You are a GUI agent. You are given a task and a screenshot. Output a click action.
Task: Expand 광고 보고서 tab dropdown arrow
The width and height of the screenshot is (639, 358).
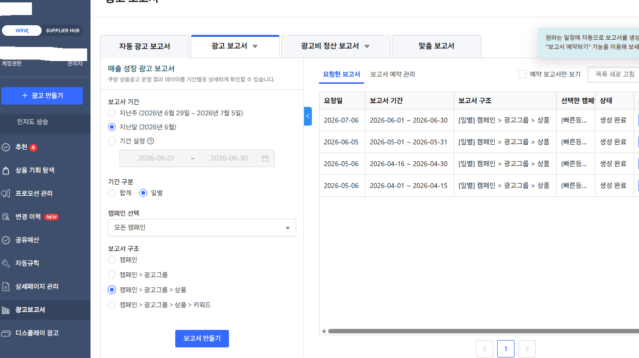pos(255,47)
